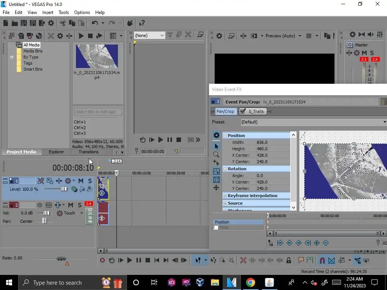Solo audio track 2 with S button
The height and width of the screenshot is (290, 387).
(79, 205)
